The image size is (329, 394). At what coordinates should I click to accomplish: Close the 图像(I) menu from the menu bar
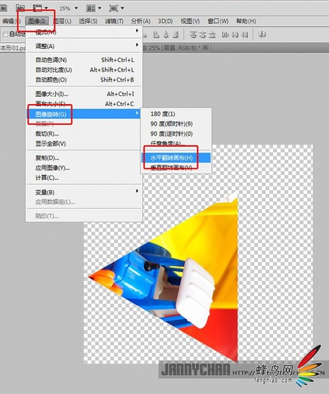[37, 21]
